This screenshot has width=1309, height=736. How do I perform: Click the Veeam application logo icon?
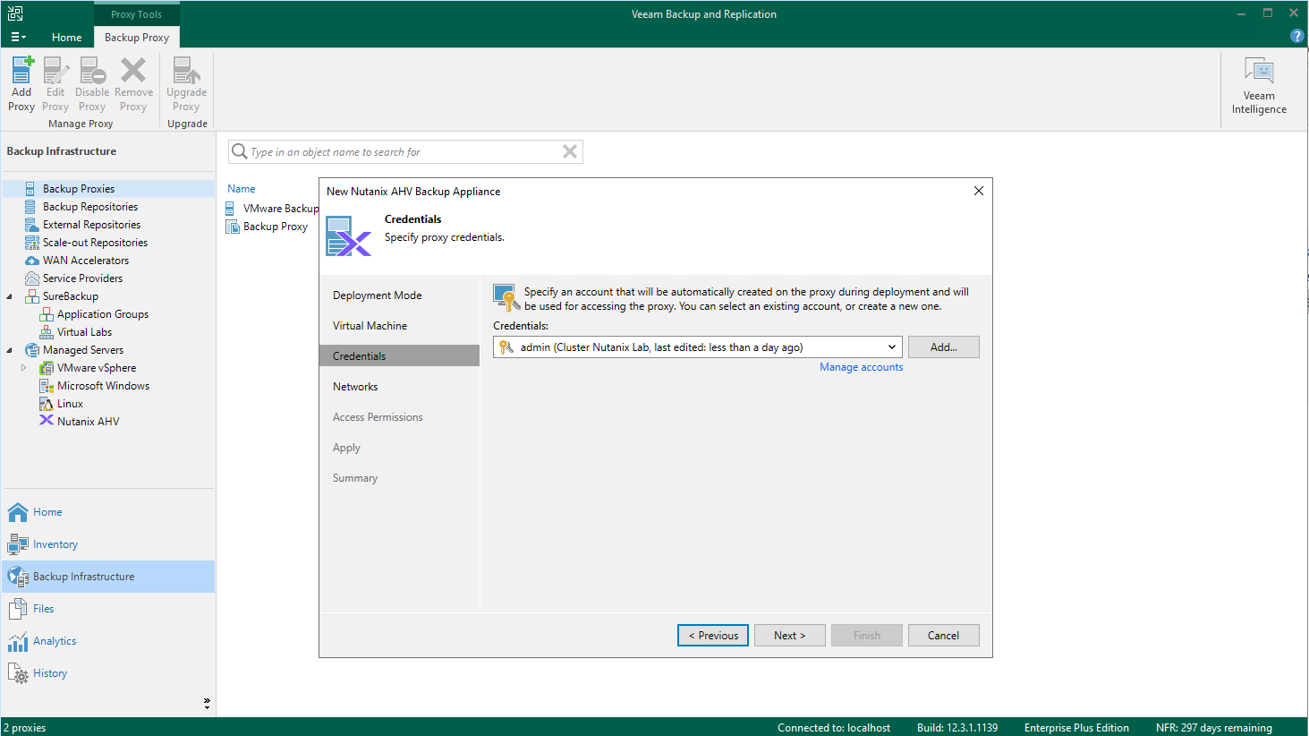15,13
